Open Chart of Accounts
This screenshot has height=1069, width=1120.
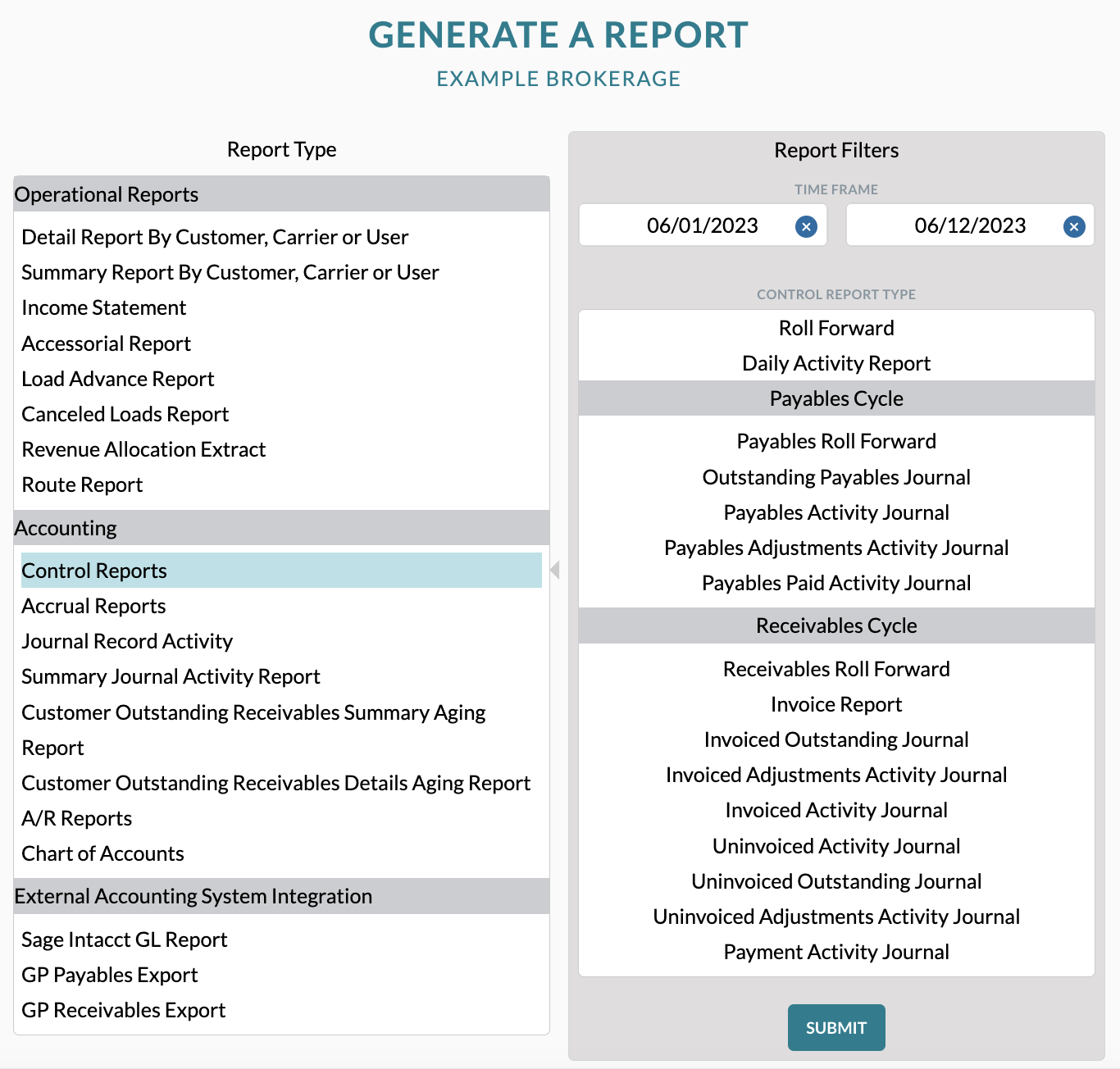click(102, 853)
